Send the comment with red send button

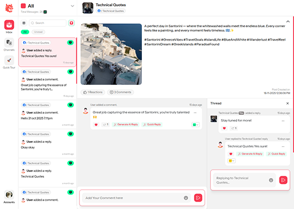[198, 198]
